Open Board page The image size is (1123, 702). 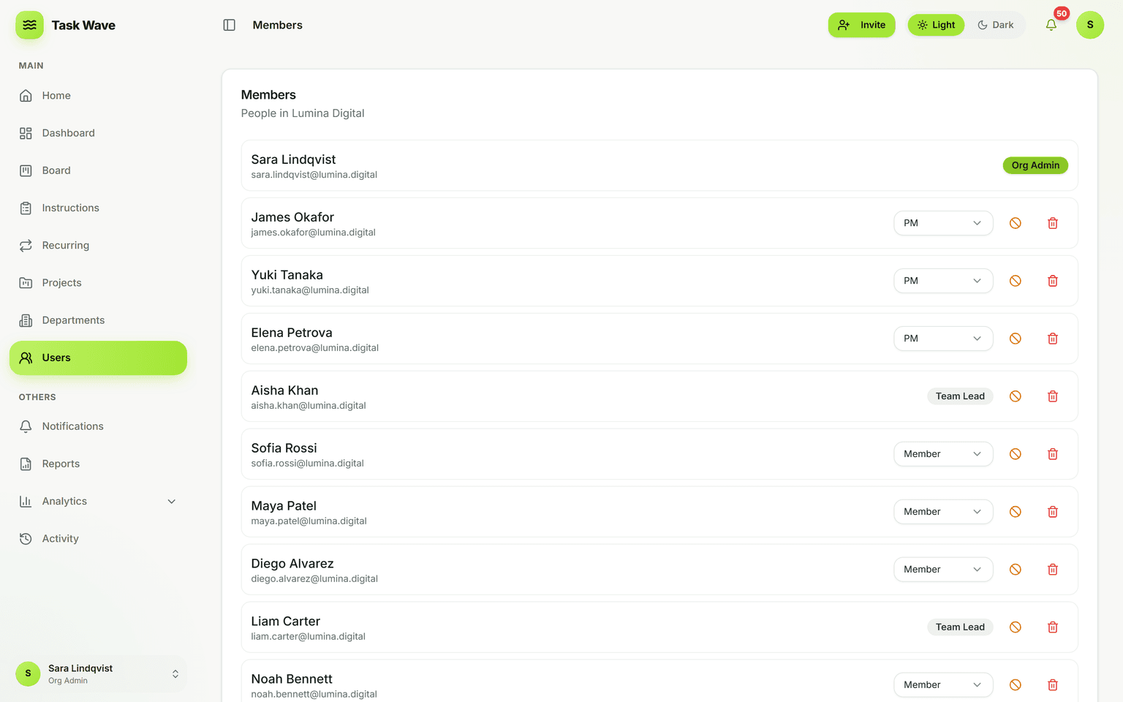click(98, 170)
